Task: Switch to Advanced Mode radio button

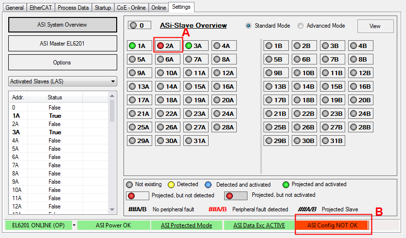Action: [x=300, y=26]
